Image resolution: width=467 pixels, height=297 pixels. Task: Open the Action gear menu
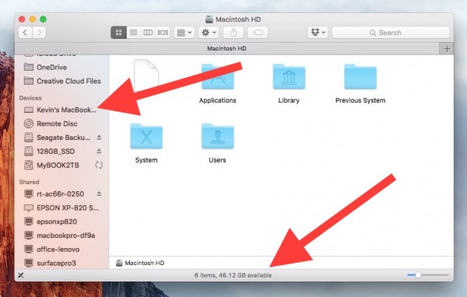coord(209,33)
